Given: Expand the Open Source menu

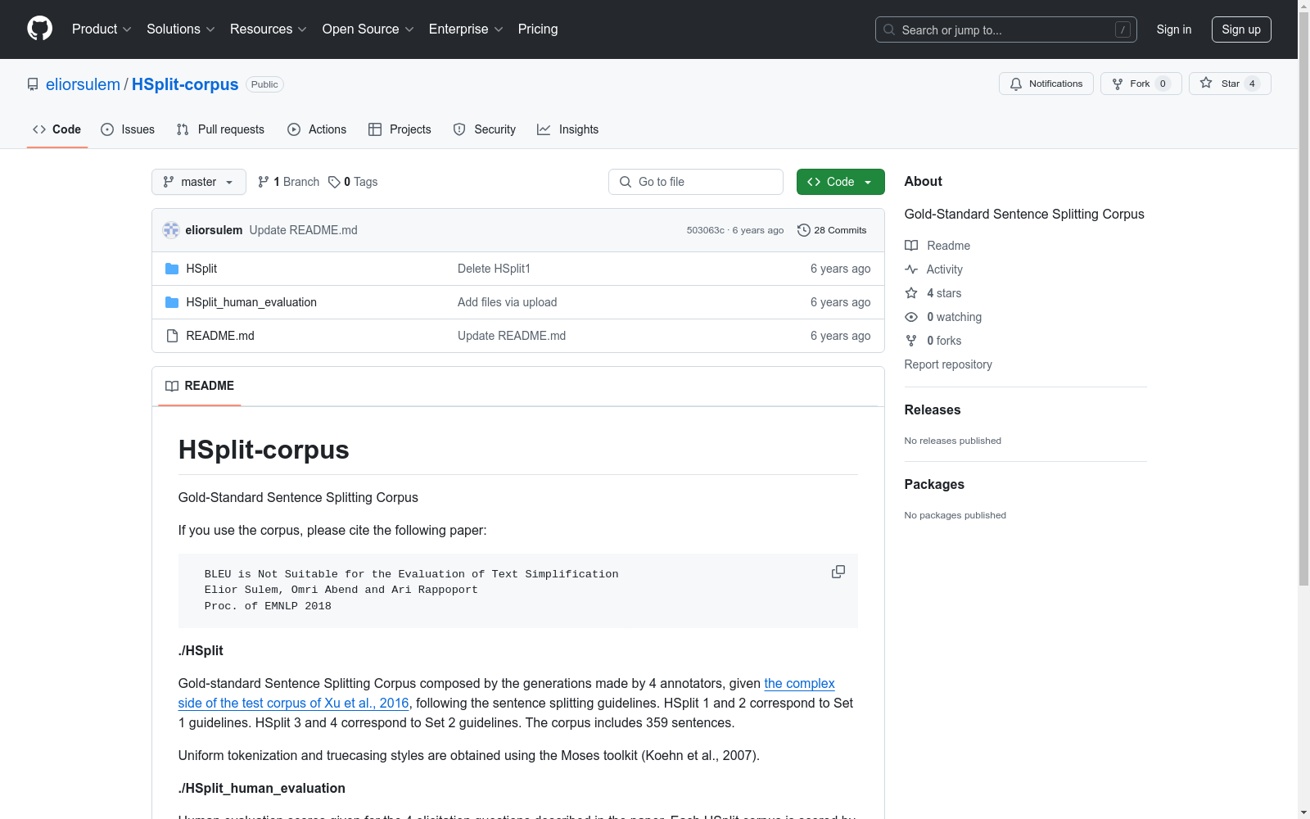Looking at the screenshot, I should coord(368,29).
